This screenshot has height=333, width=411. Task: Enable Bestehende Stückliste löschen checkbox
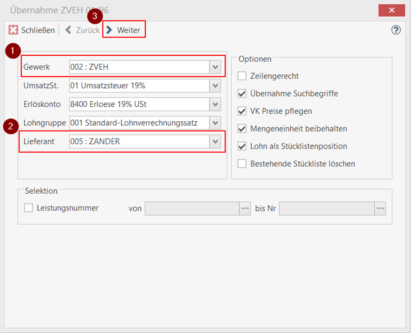(x=242, y=164)
